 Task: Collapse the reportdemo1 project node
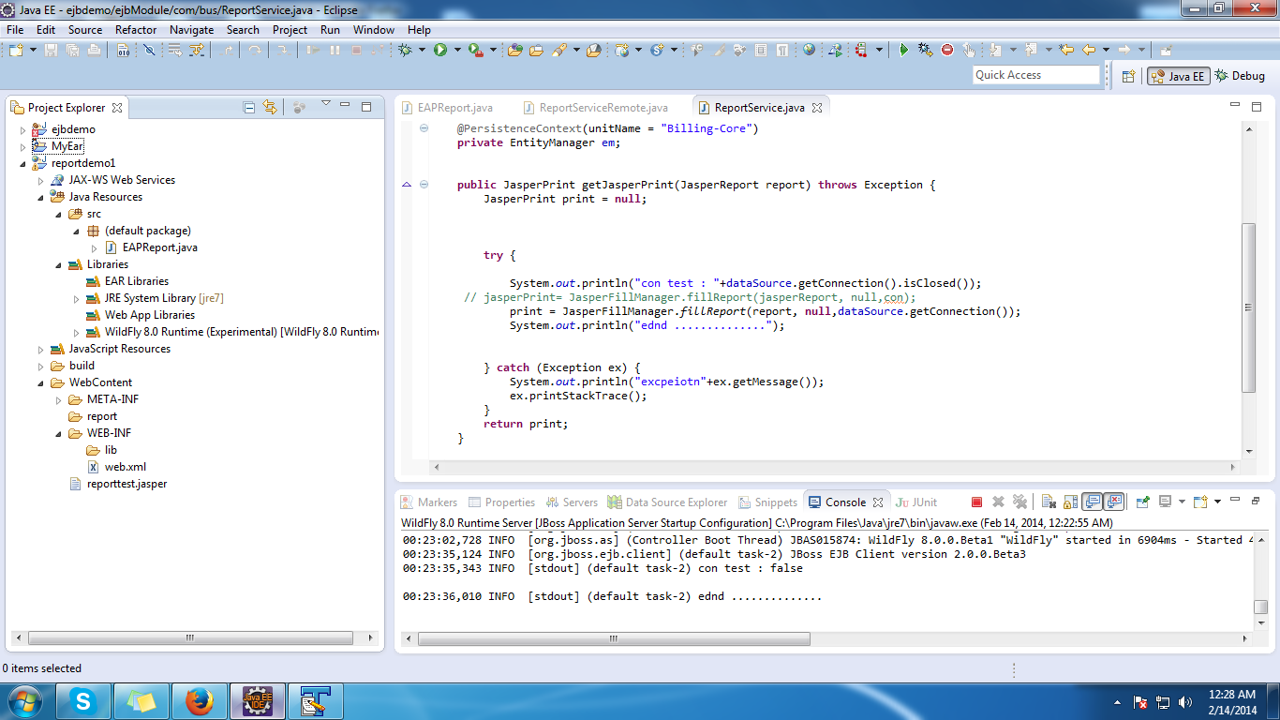click(23, 163)
